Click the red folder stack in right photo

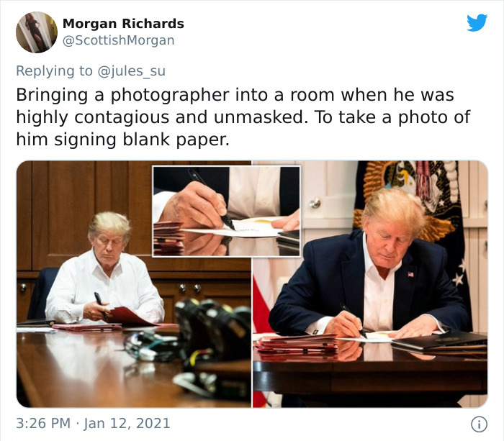(297, 344)
